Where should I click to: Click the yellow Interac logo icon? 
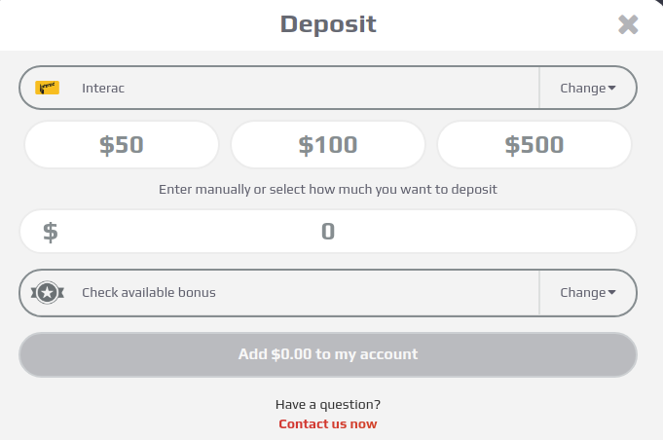pos(47,88)
